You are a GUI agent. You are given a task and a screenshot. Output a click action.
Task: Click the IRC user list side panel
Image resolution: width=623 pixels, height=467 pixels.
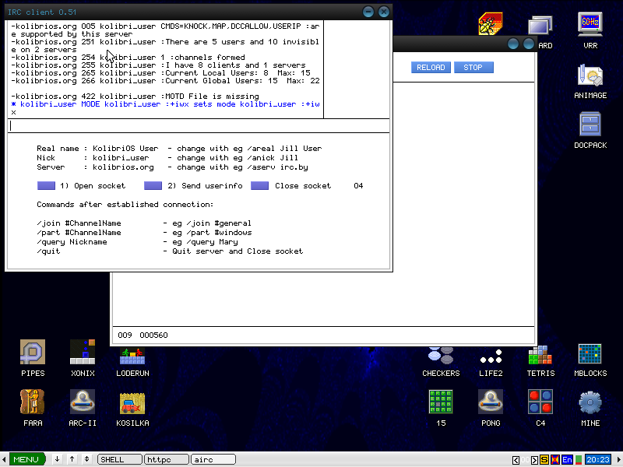point(357,69)
